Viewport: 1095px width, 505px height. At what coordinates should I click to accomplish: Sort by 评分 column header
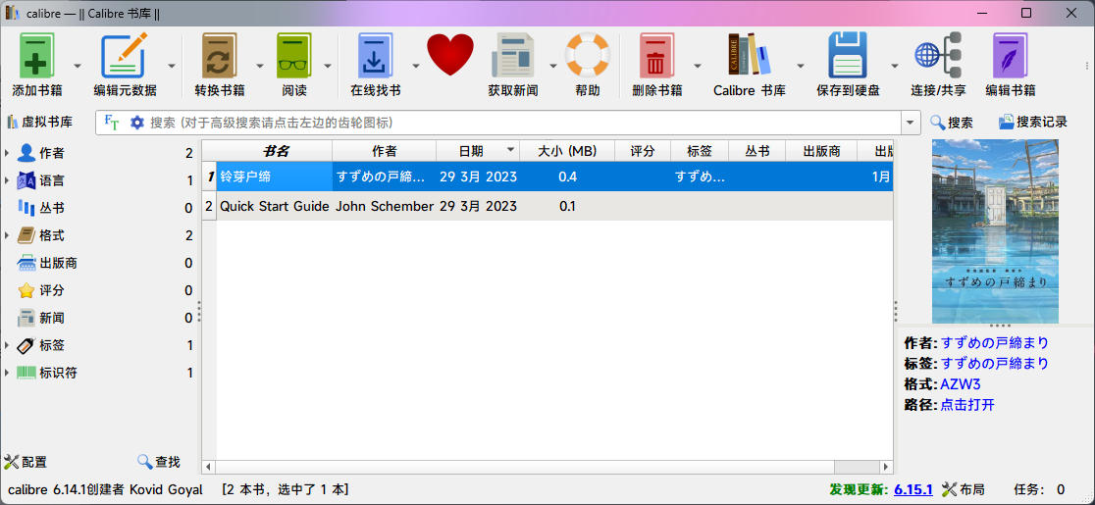click(643, 151)
